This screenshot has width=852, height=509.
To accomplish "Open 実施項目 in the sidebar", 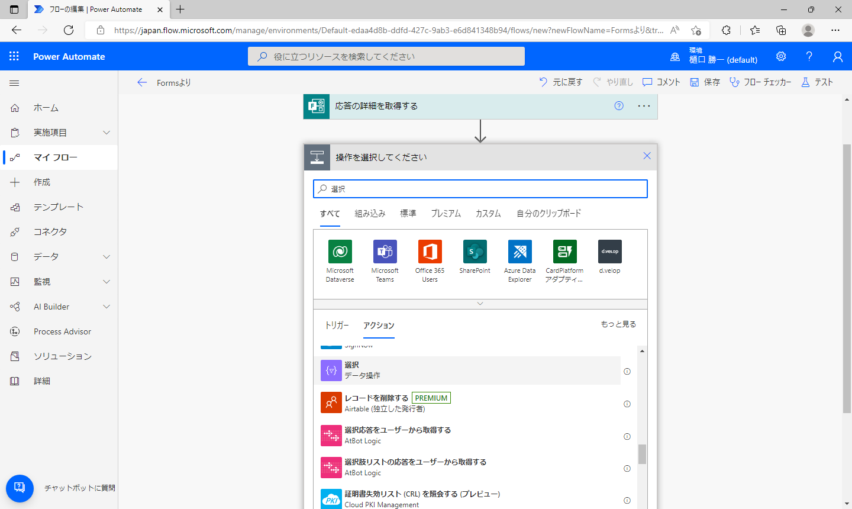I will tap(50, 133).
